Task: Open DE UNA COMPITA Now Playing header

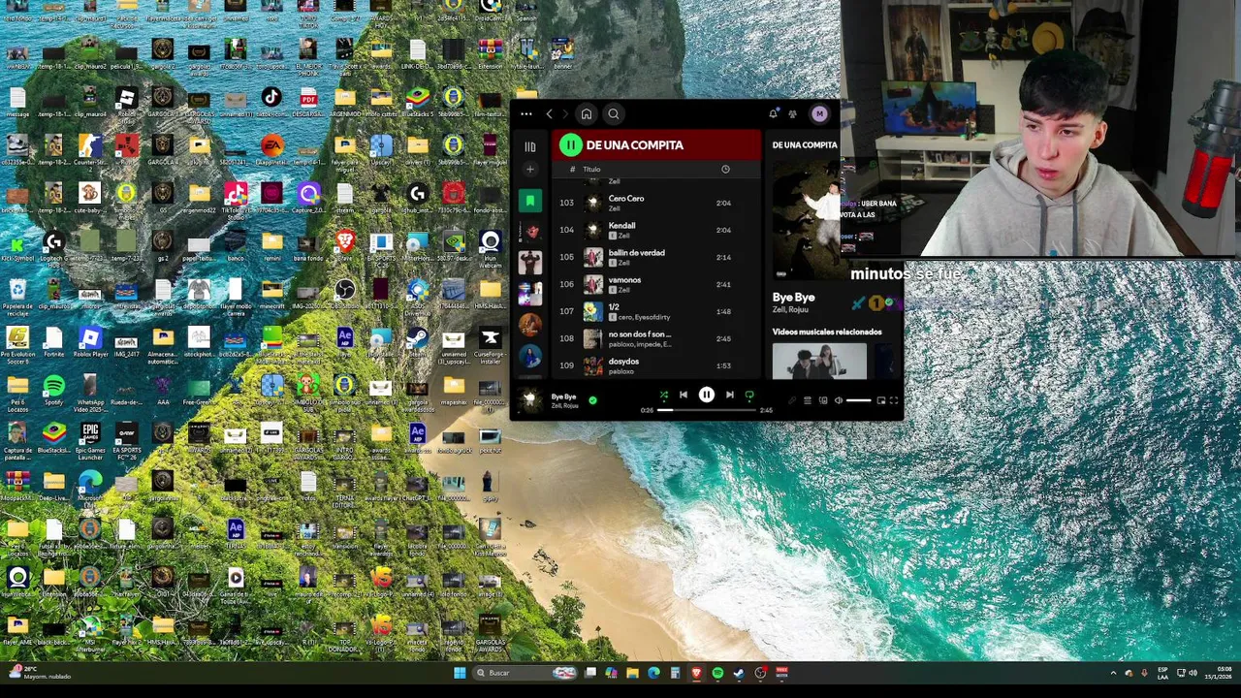Action: (805, 145)
